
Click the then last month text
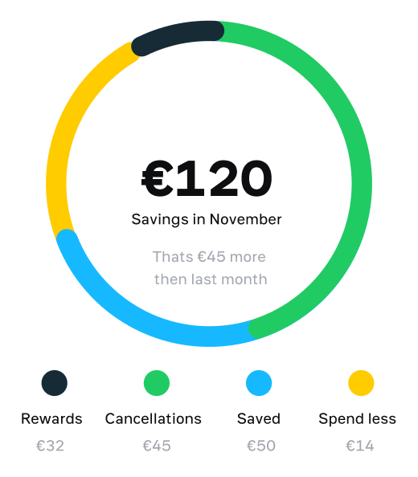click(x=211, y=279)
